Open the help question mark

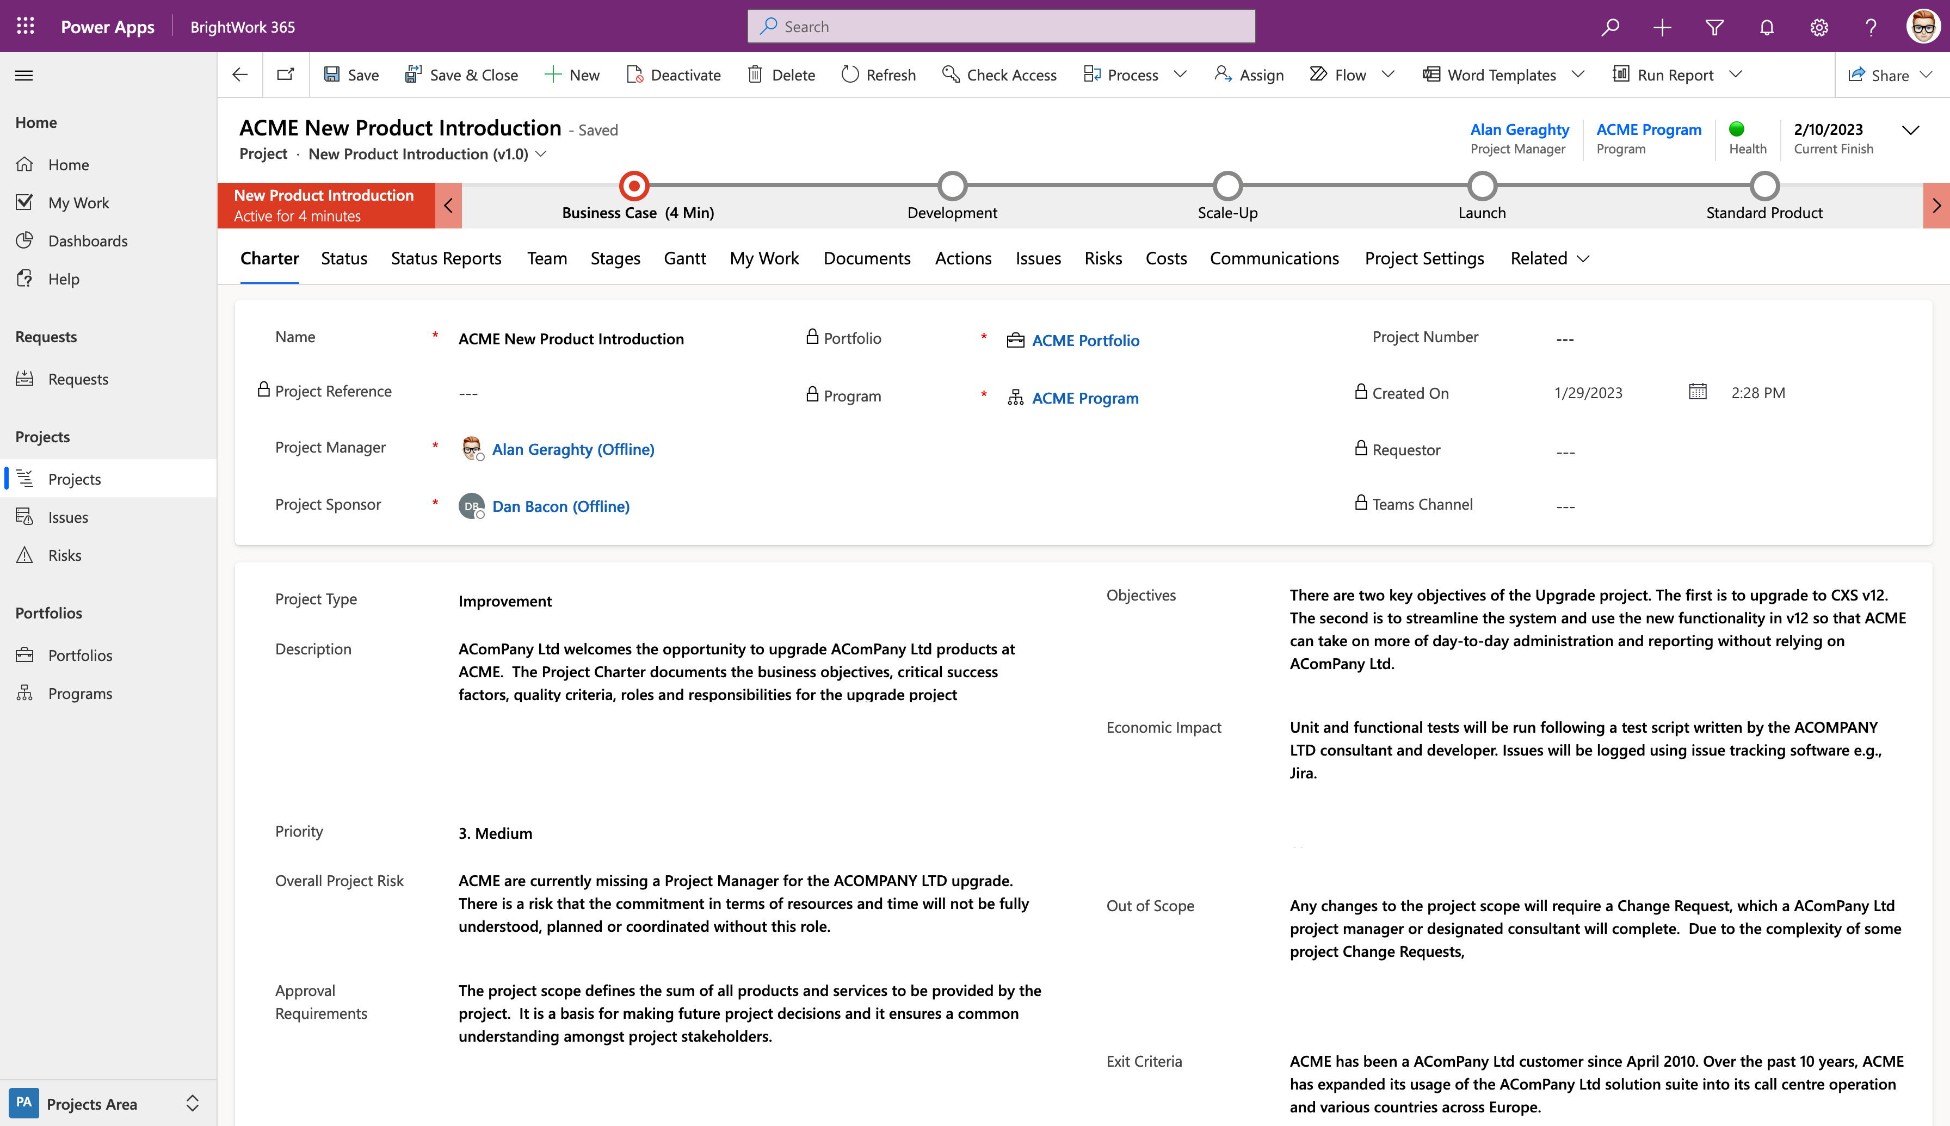1871,27
